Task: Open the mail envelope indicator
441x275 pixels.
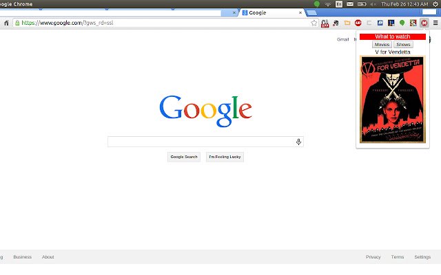Action: [x=350, y=4]
